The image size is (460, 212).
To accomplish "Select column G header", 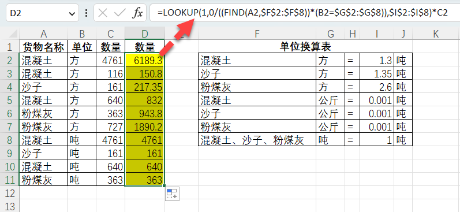I will pyautogui.click(x=331, y=34).
